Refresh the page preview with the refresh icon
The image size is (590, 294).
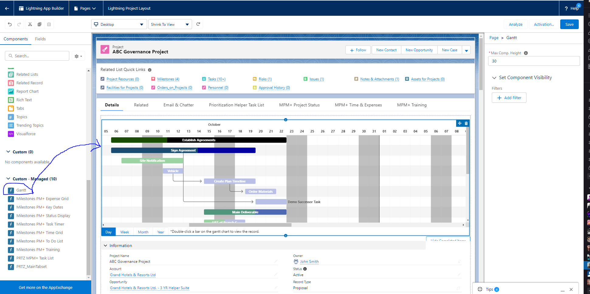(x=198, y=24)
